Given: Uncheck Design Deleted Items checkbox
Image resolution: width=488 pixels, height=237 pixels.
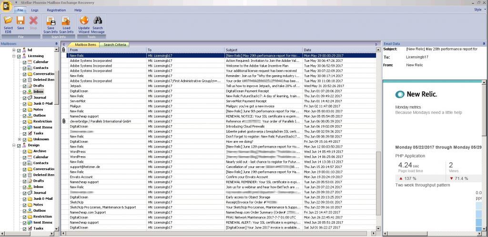Looking at the screenshot, I should [25, 175].
